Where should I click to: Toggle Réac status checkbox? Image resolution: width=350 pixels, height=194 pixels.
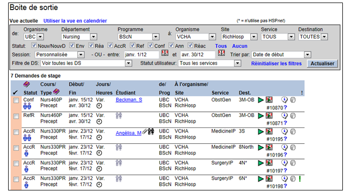(190, 45)
